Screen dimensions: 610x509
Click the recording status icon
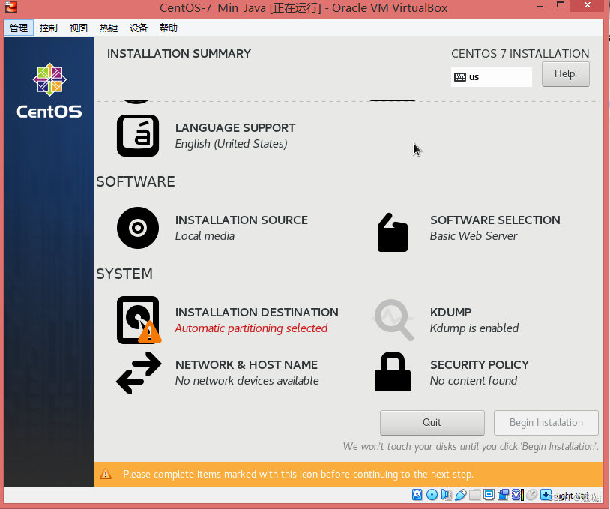click(503, 494)
